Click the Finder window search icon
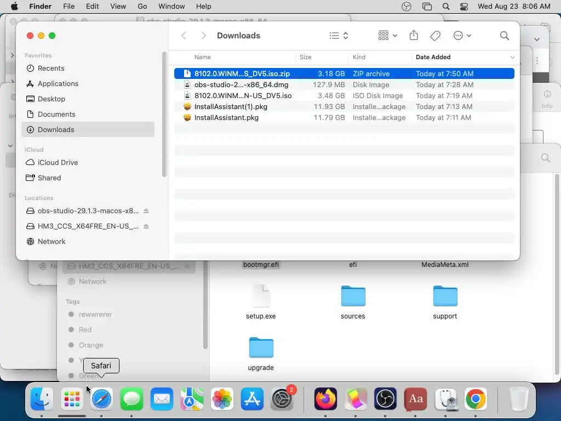 (x=505, y=36)
